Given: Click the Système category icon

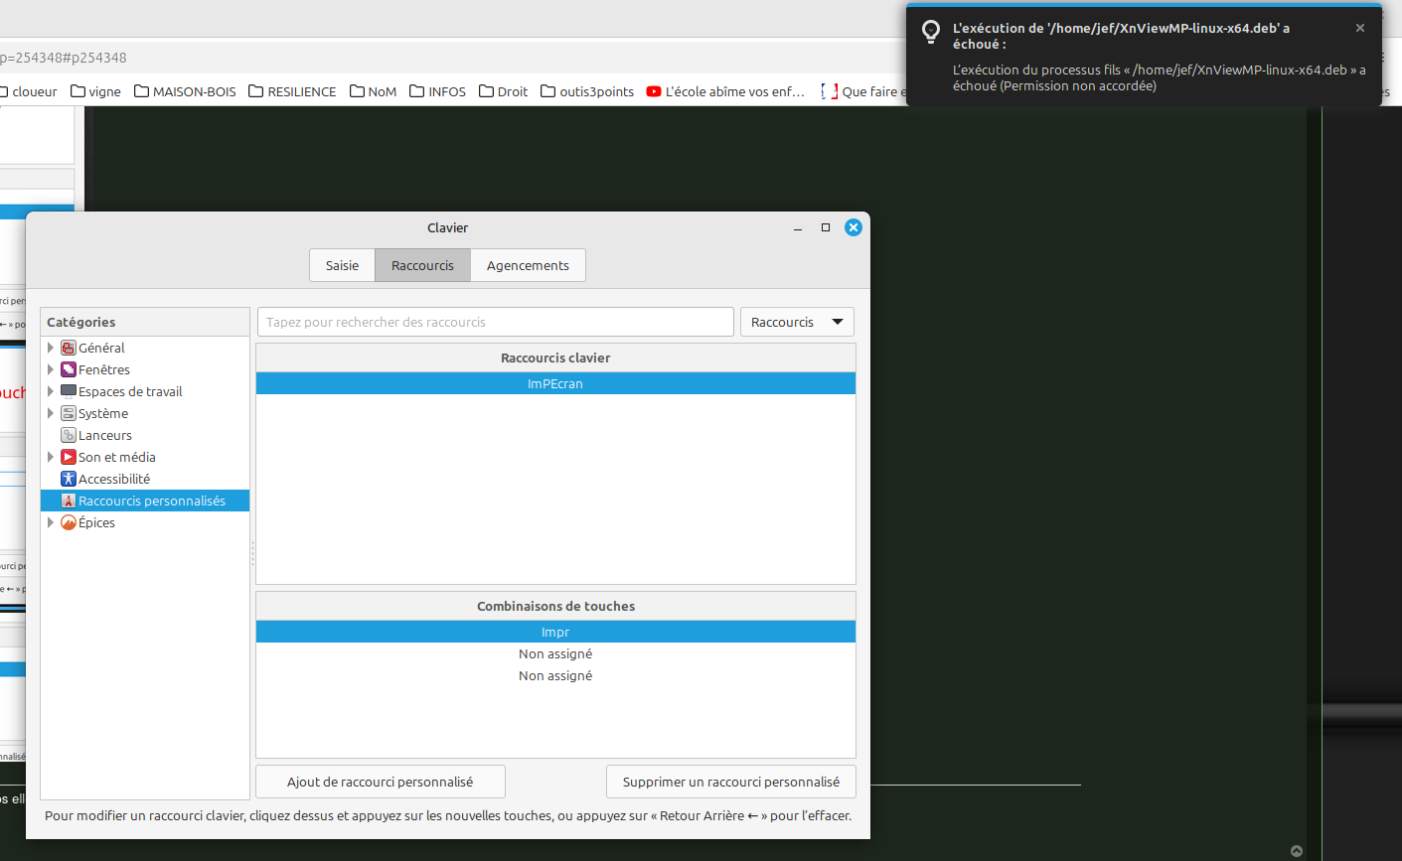Looking at the screenshot, I should (69, 413).
